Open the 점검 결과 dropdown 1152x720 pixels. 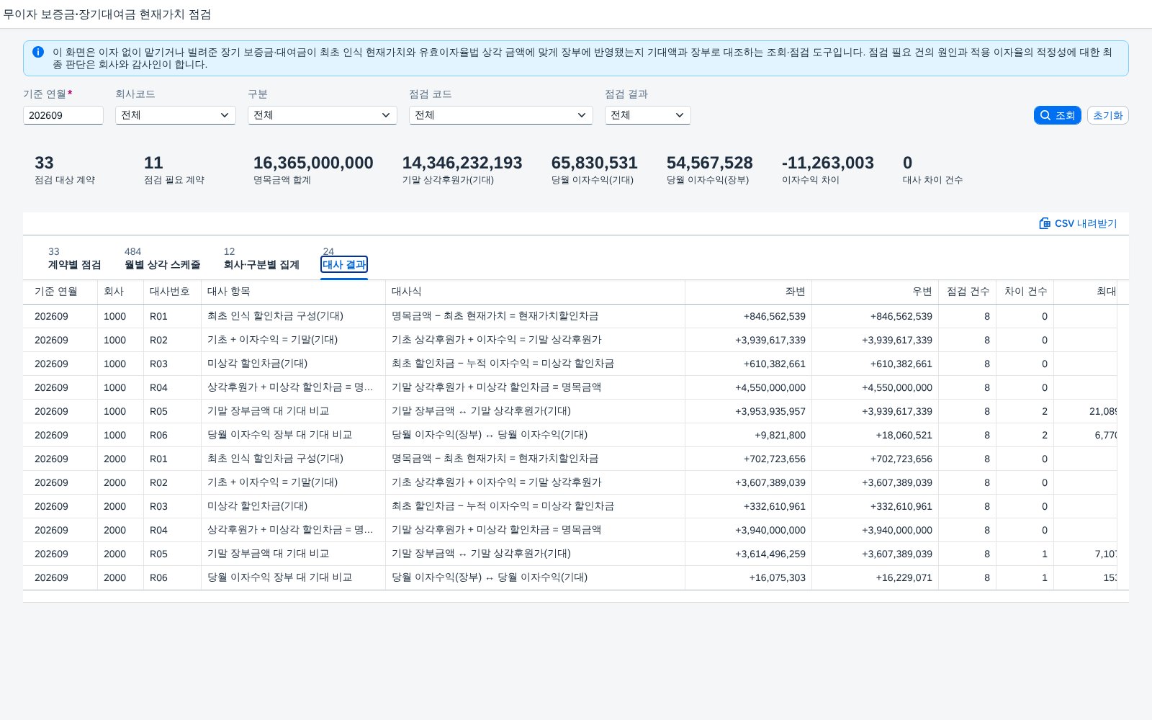[x=648, y=115]
